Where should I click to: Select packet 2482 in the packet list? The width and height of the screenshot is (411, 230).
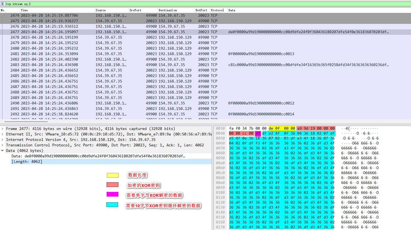pyautogui.click(x=205, y=59)
